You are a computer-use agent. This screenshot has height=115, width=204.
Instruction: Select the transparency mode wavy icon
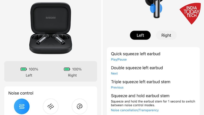pyautogui.click(x=51, y=106)
